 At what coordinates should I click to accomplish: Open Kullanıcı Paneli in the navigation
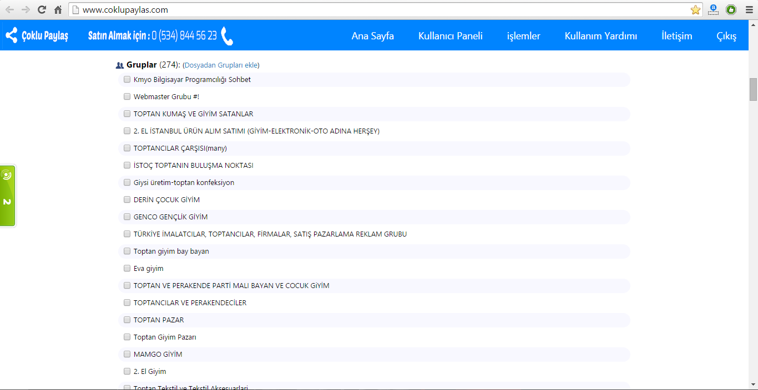click(451, 36)
